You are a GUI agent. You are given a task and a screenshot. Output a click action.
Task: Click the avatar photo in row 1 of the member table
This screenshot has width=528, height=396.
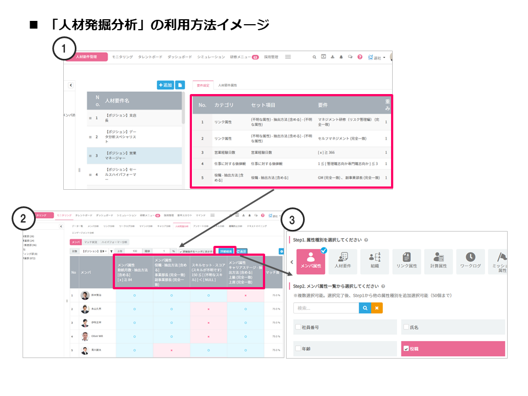85,295
